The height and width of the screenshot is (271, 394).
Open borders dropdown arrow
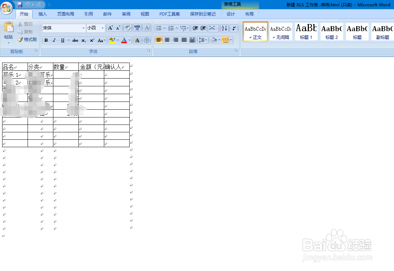coord(231,40)
